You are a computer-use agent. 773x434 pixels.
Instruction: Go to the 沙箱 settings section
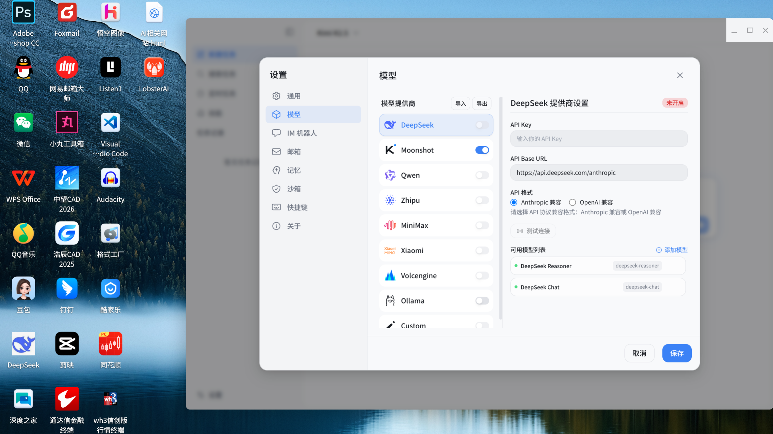pyautogui.click(x=293, y=189)
